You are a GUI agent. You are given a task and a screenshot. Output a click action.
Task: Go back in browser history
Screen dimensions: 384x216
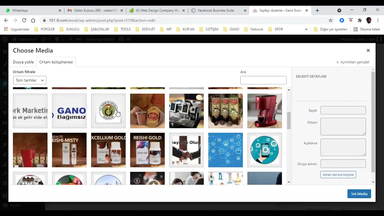[6, 20]
